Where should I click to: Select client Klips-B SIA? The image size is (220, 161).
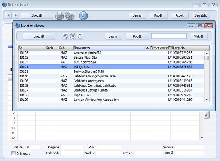pos(111,95)
